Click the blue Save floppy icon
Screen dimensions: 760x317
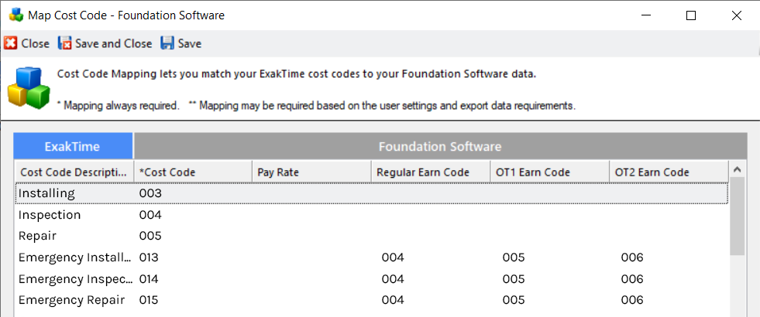167,43
